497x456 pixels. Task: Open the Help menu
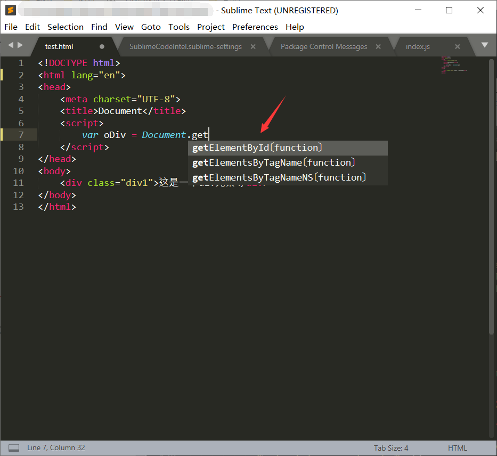(295, 27)
